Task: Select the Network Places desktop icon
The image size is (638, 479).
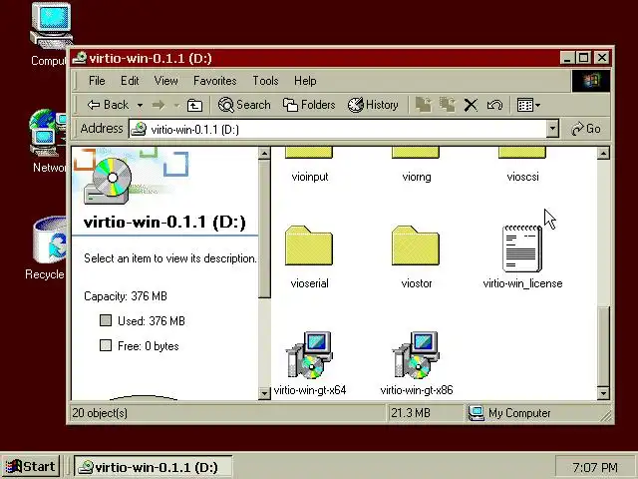Action: pyautogui.click(x=48, y=141)
